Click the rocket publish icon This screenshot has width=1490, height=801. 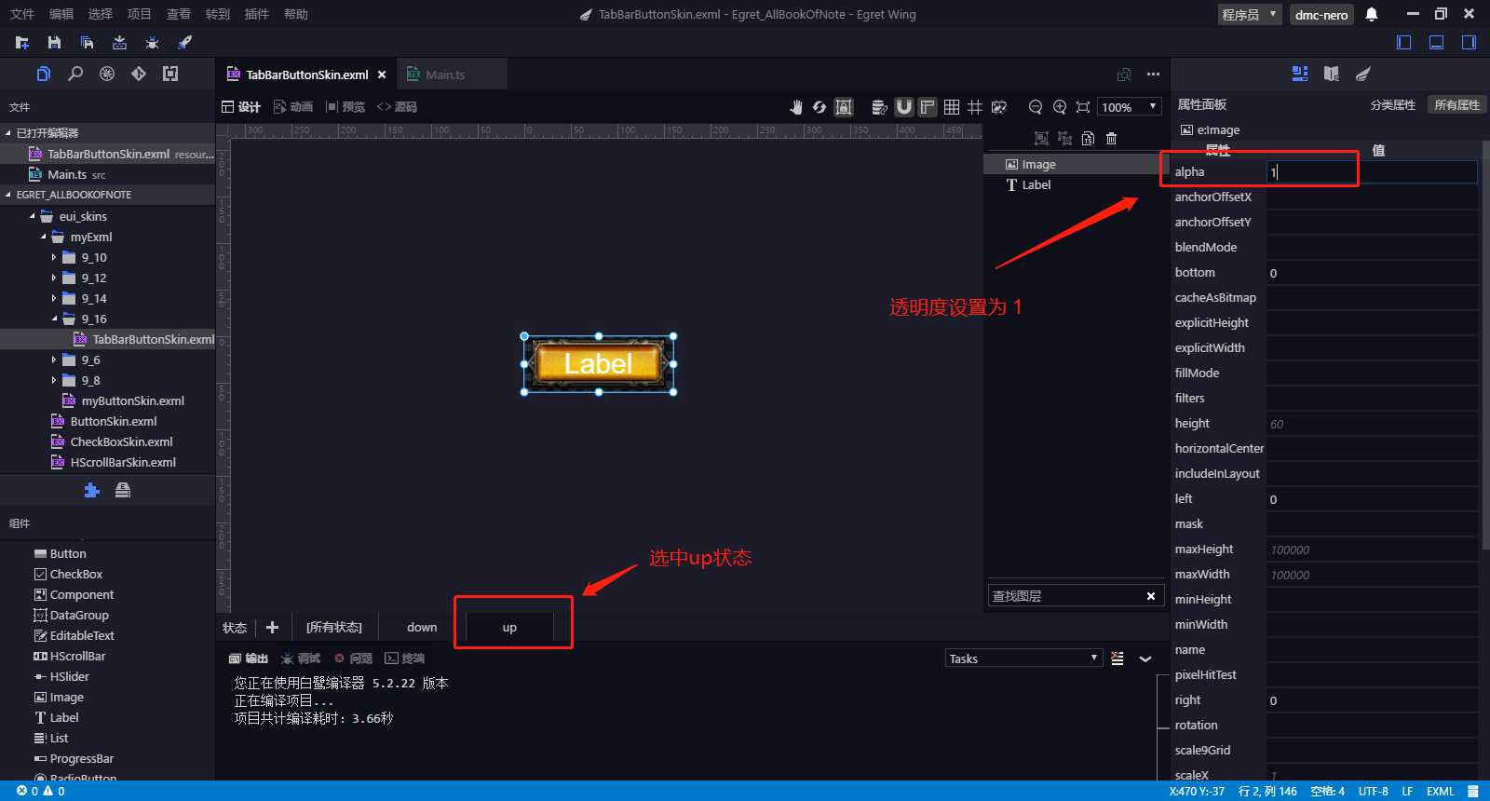pos(184,43)
